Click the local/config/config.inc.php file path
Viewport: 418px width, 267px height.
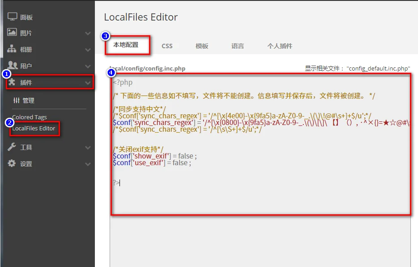(x=147, y=68)
